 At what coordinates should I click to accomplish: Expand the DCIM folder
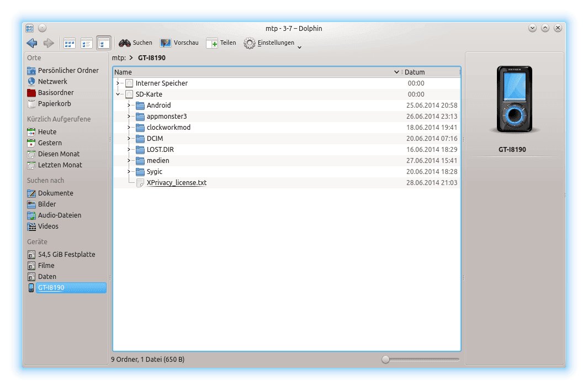coord(129,139)
